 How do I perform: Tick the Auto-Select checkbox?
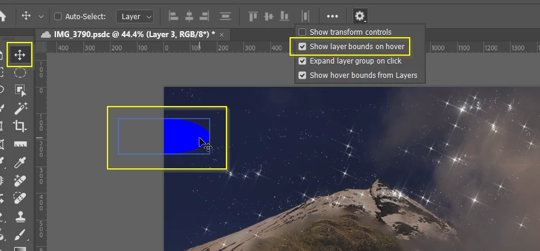point(58,17)
